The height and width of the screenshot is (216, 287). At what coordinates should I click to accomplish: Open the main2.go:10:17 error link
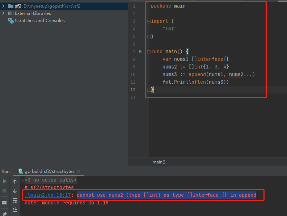click(x=47, y=195)
